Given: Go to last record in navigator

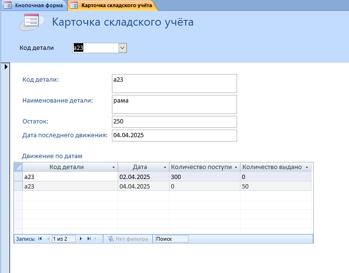Looking at the screenshot, I should pos(89,239).
